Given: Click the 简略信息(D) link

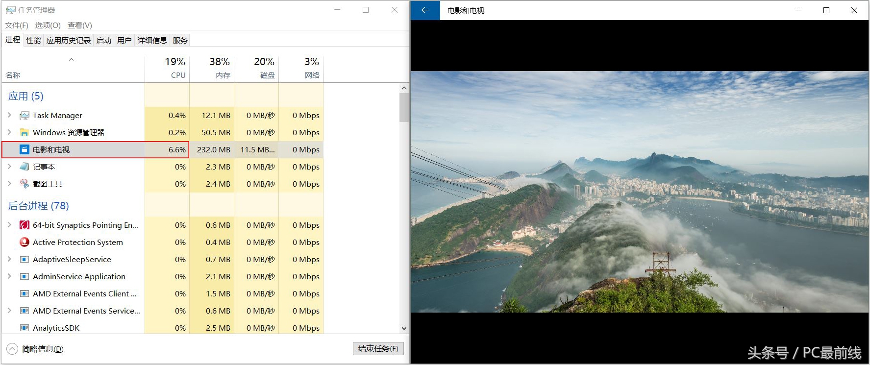Looking at the screenshot, I should tap(43, 349).
